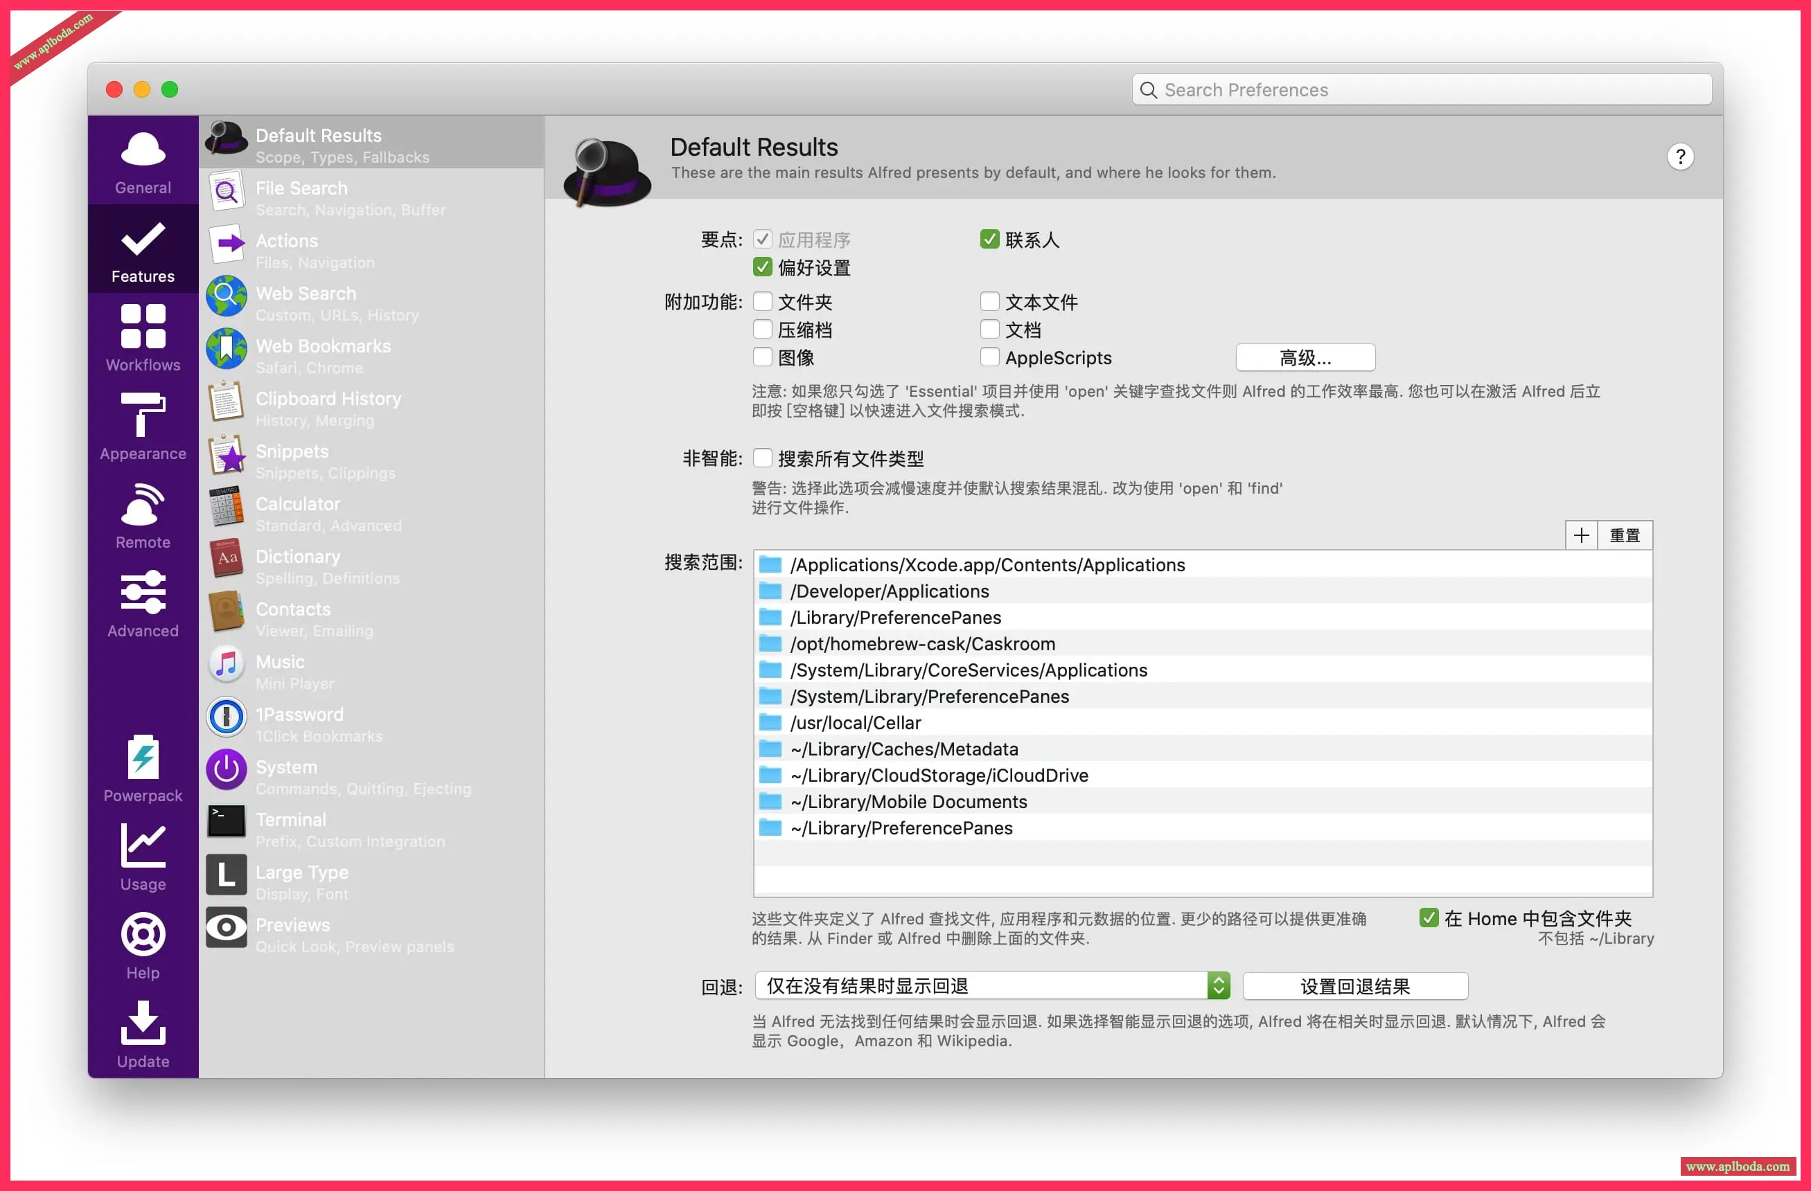Uncheck the 联系人 checkbox
The width and height of the screenshot is (1811, 1191).
click(x=989, y=240)
